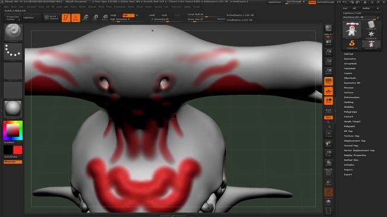This screenshot has height=217, width=387.
Task: Activate the Move transform in top shelf
Action: 85,17
